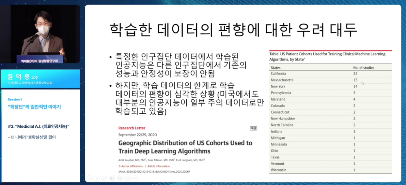Activate the zoom magnifier slideshow tool
This screenshot has width=406, height=185.
(x=120, y=178)
